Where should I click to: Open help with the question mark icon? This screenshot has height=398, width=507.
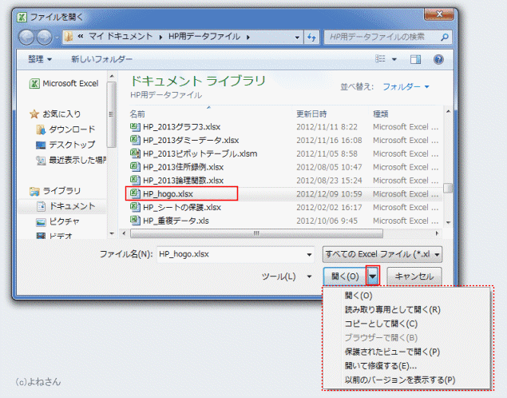(x=438, y=59)
